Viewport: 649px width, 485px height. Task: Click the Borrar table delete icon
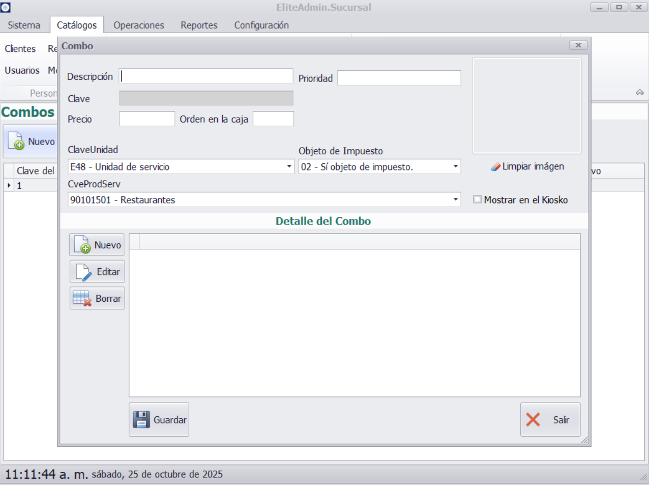[82, 299]
